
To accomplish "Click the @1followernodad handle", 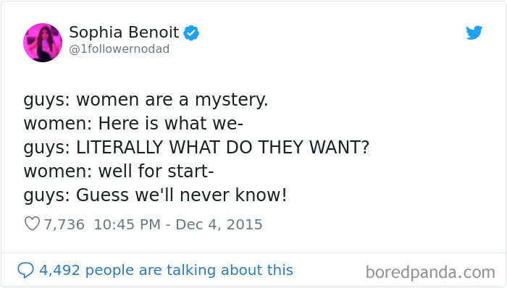I will point(120,49).
